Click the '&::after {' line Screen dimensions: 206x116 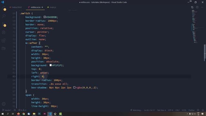(x=33, y=43)
